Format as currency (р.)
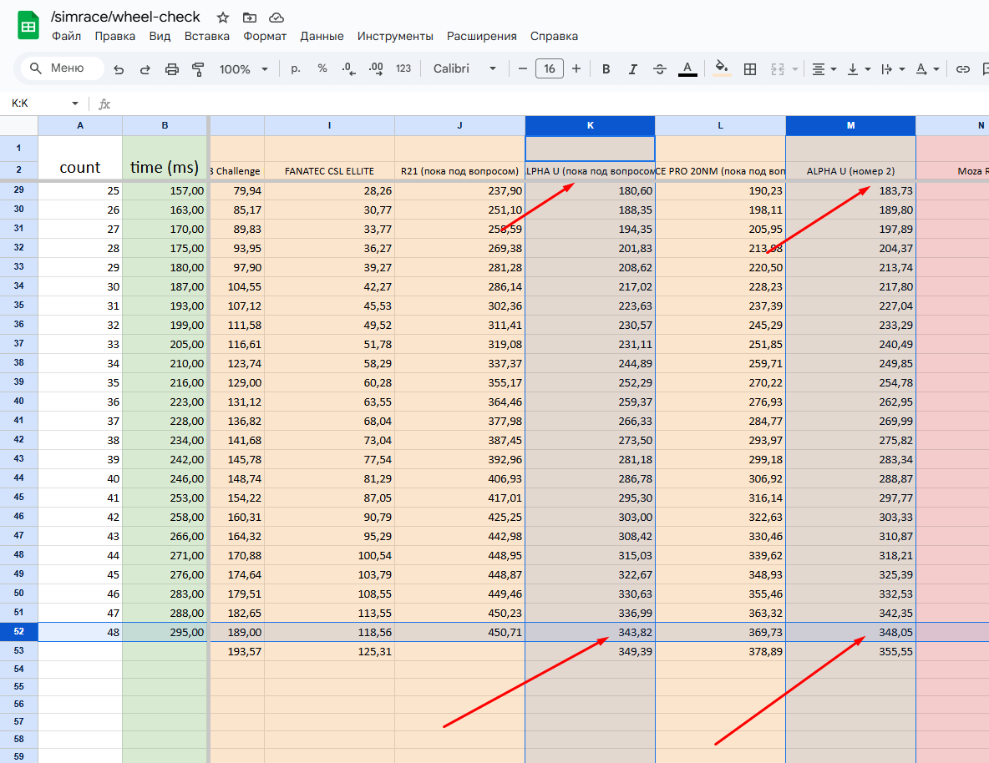This screenshot has height=763, width=989. [x=295, y=68]
